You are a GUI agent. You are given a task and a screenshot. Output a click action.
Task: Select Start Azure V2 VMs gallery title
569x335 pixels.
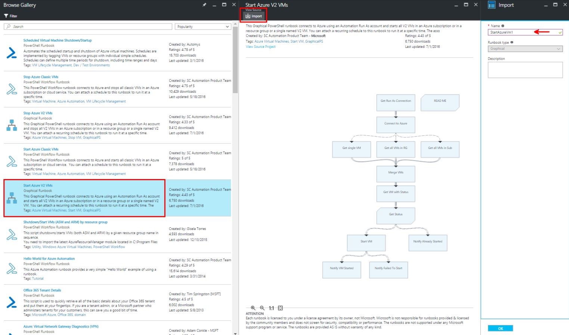coord(38,185)
